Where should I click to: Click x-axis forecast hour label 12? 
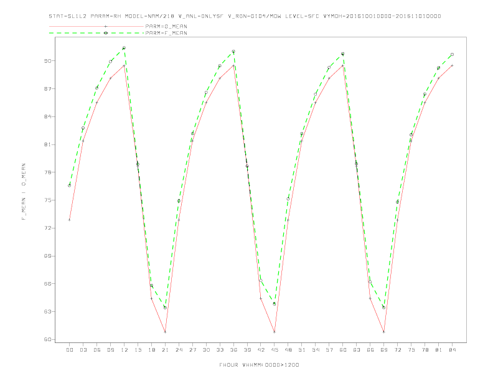[x=124, y=350]
